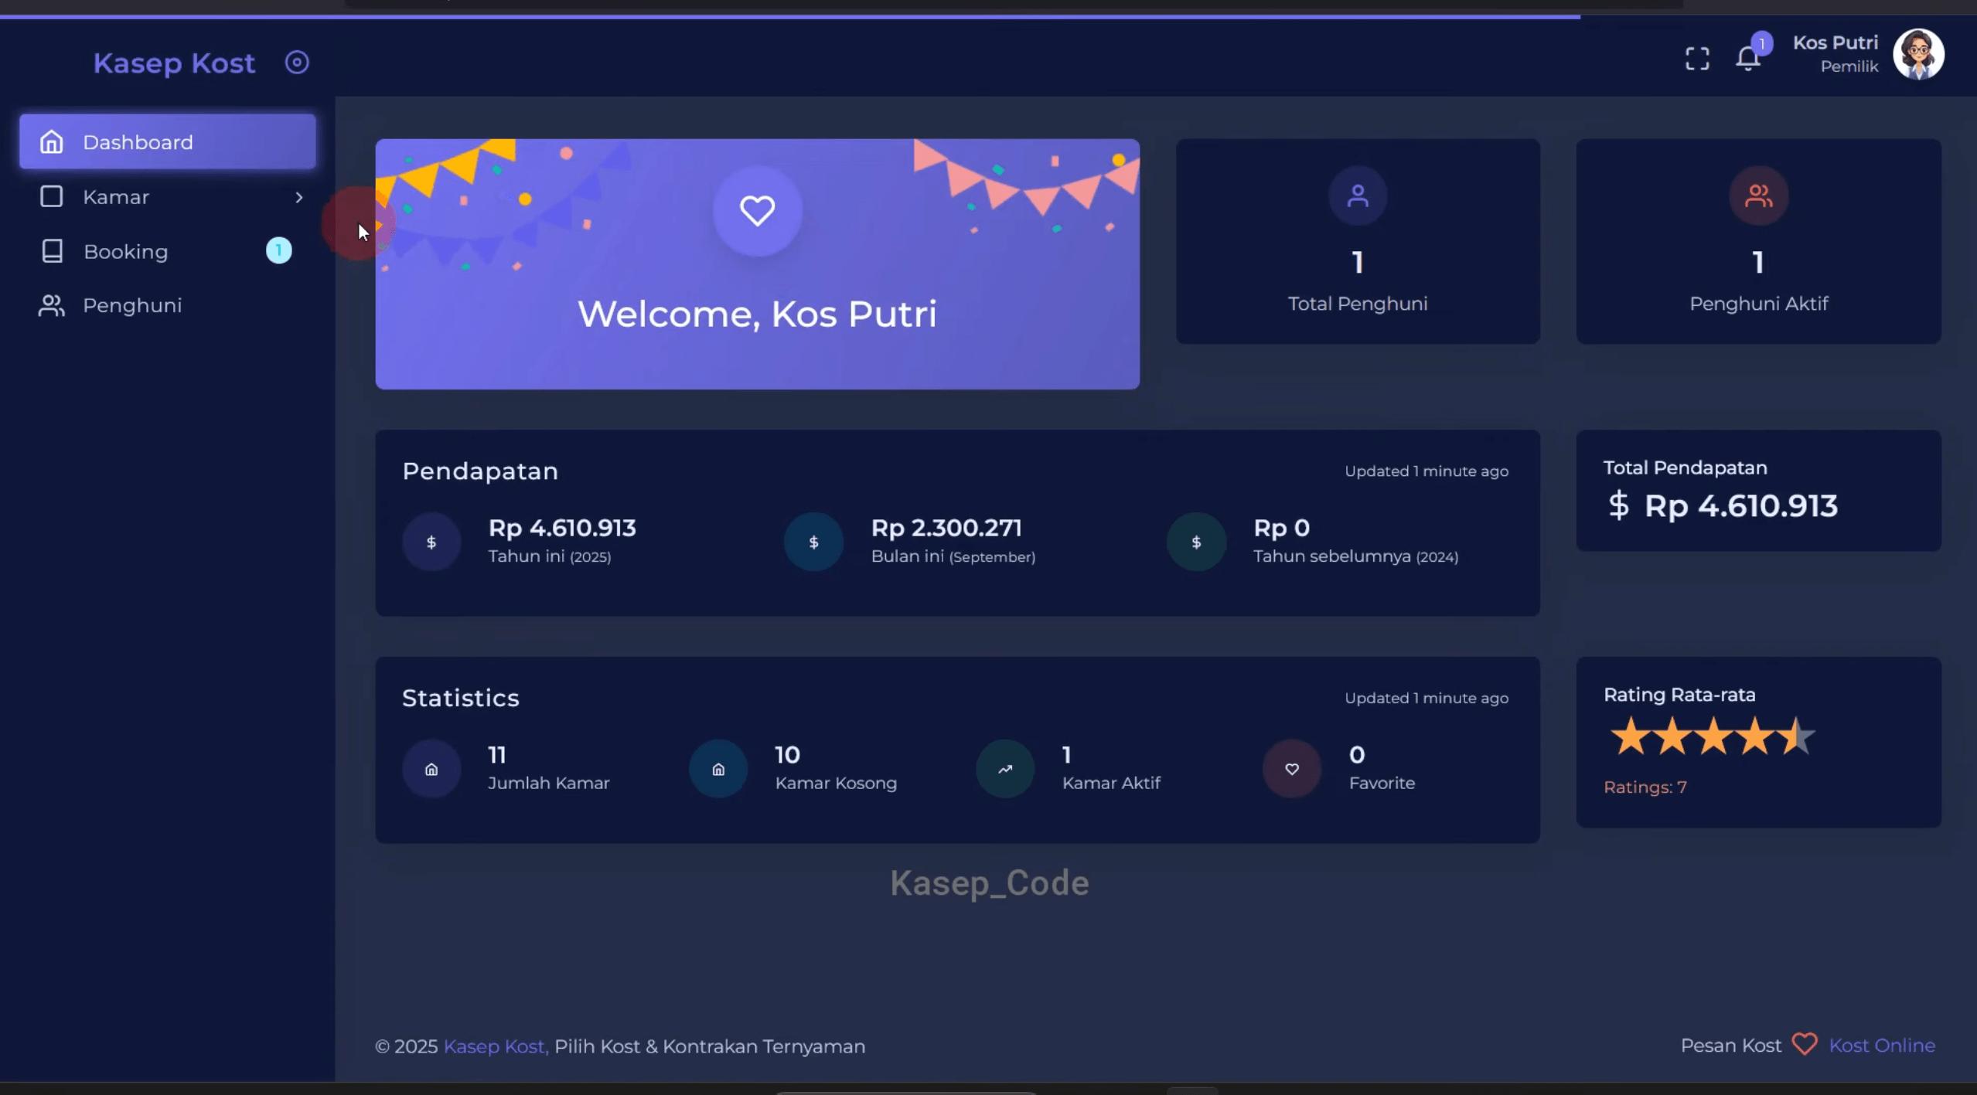Viewport: 1977px width, 1095px height.
Task: Click the rating stars row
Action: pos(1712,736)
